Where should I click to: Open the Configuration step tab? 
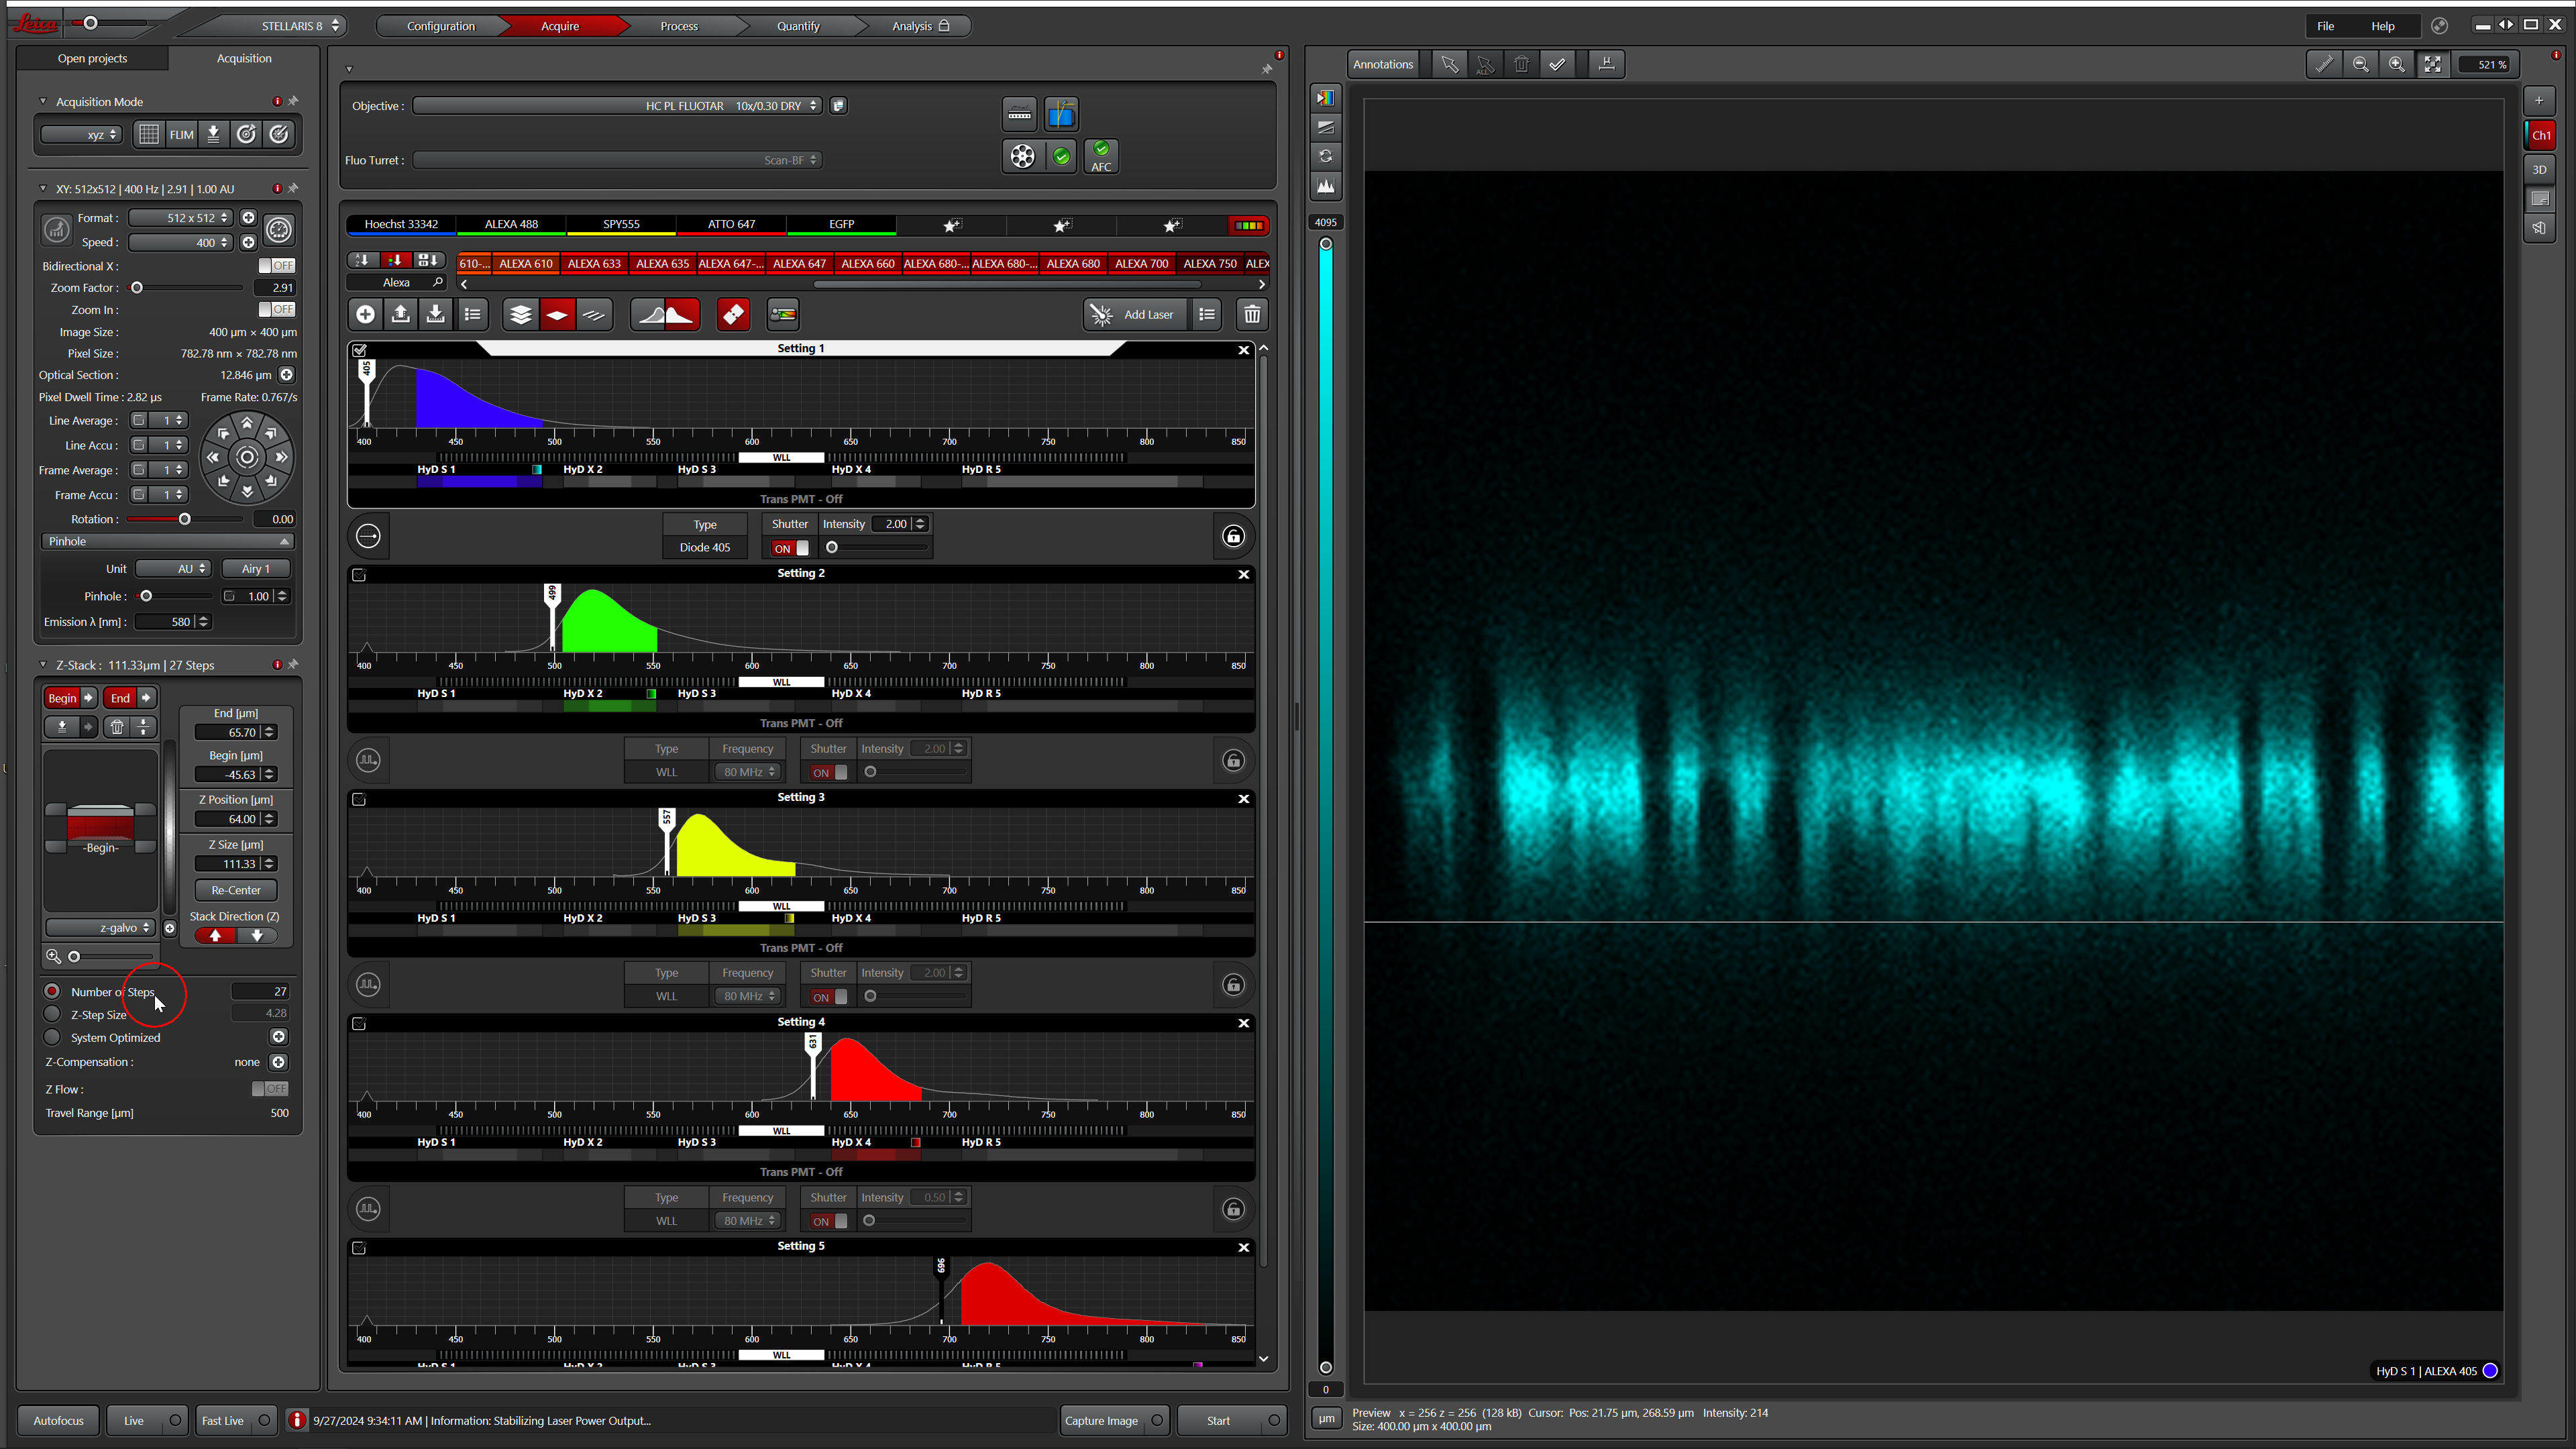[x=440, y=26]
